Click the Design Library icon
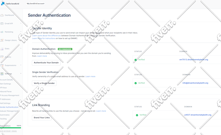Image resolution: width=221 pixels, height=135 pixels. (x=2, y=40)
